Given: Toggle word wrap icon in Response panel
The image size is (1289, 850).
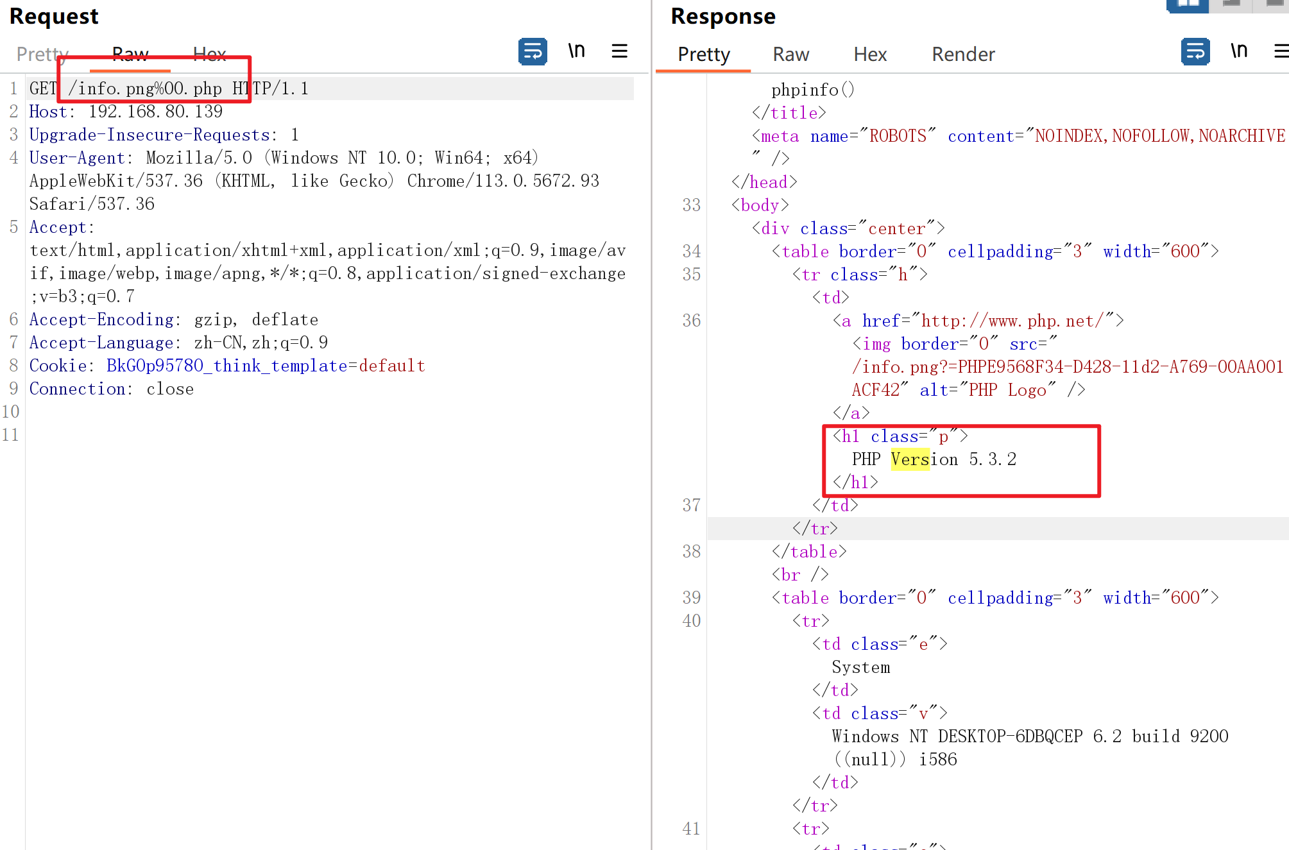Looking at the screenshot, I should pyautogui.click(x=1195, y=52).
